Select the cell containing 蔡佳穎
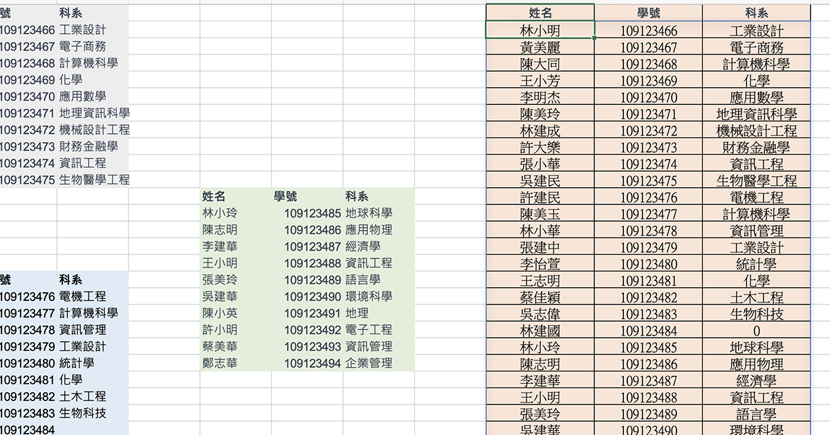Viewport: 830px width, 435px height. pos(539,298)
